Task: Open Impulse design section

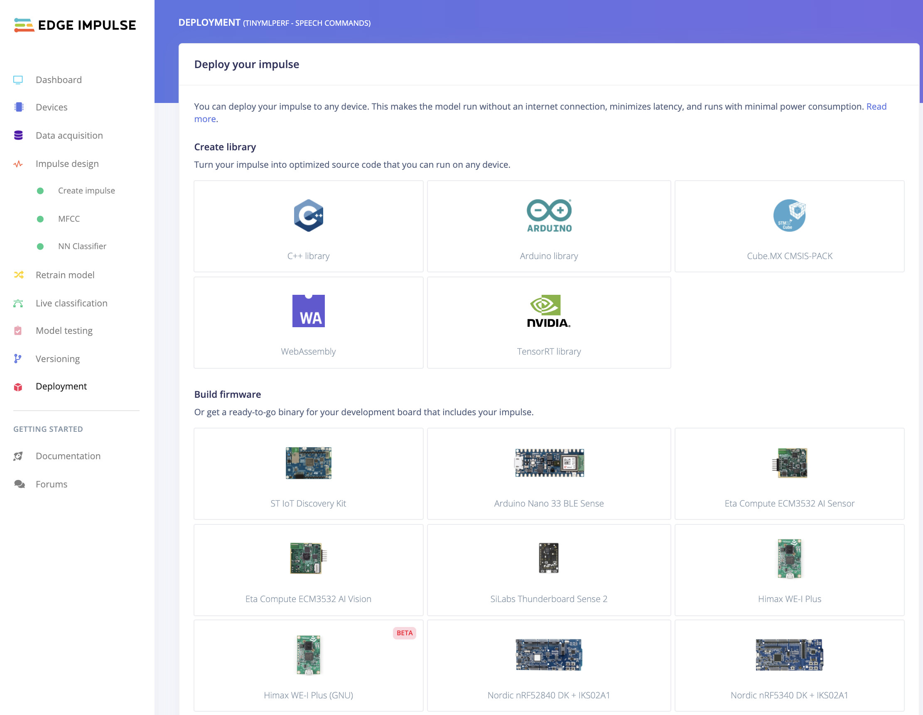Action: coord(67,164)
